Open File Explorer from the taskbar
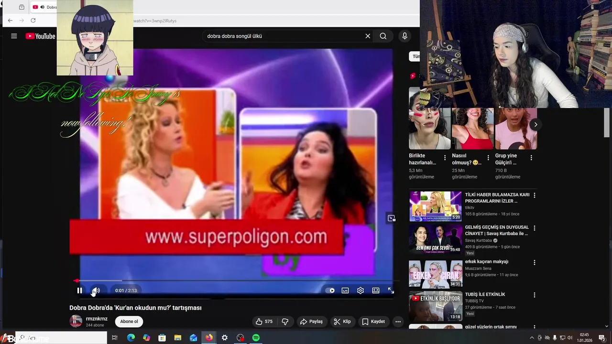 pos(177,338)
